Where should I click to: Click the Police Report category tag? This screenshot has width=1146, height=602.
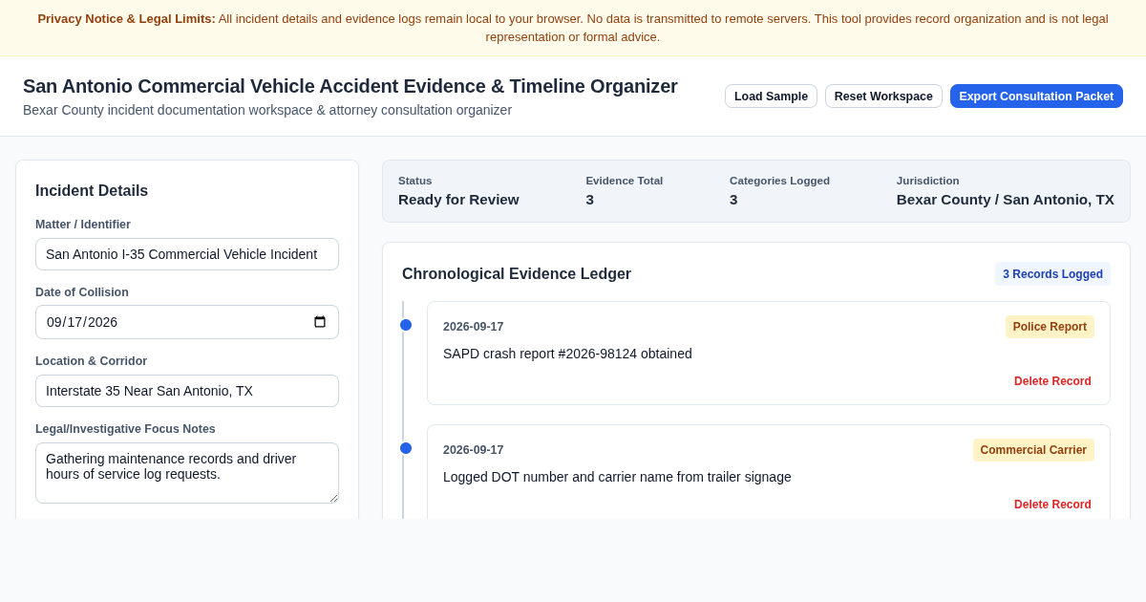point(1050,327)
